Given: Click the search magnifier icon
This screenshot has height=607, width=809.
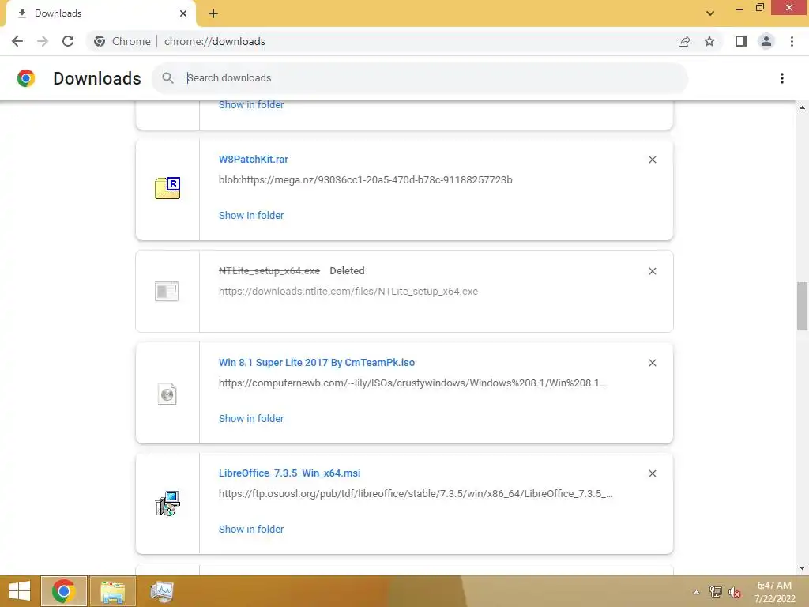Looking at the screenshot, I should pos(167,78).
